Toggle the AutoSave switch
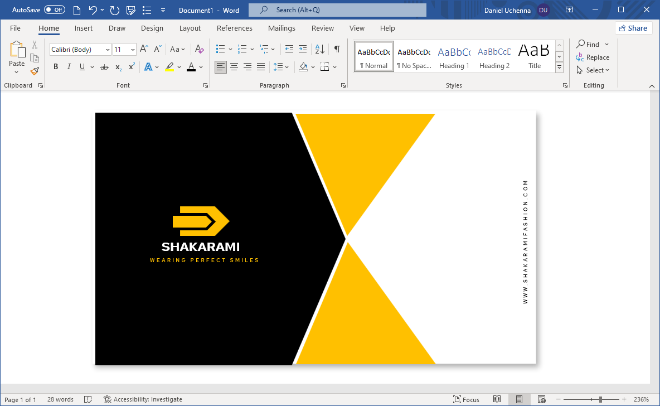 pos(54,10)
